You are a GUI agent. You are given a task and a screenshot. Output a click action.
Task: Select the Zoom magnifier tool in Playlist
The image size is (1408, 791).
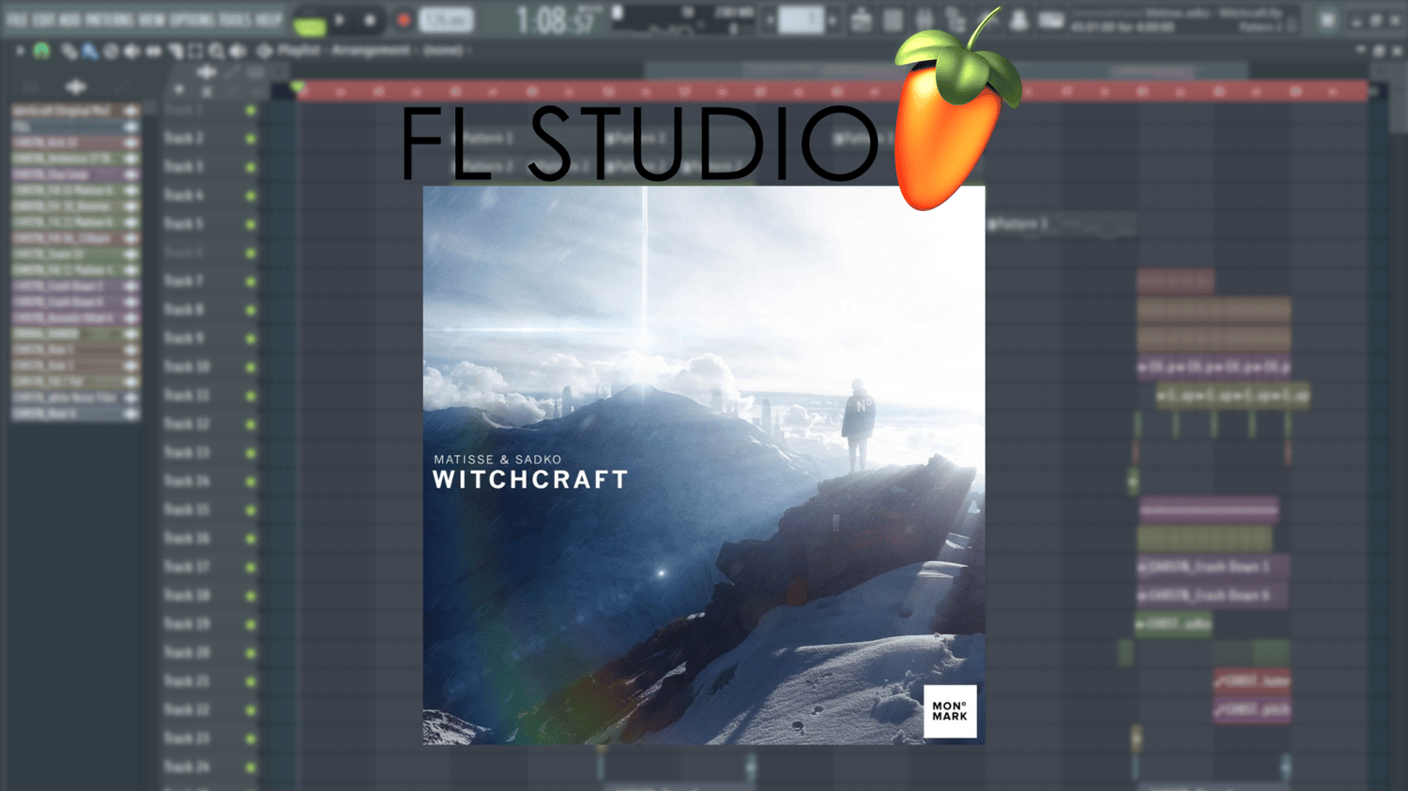[217, 51]
